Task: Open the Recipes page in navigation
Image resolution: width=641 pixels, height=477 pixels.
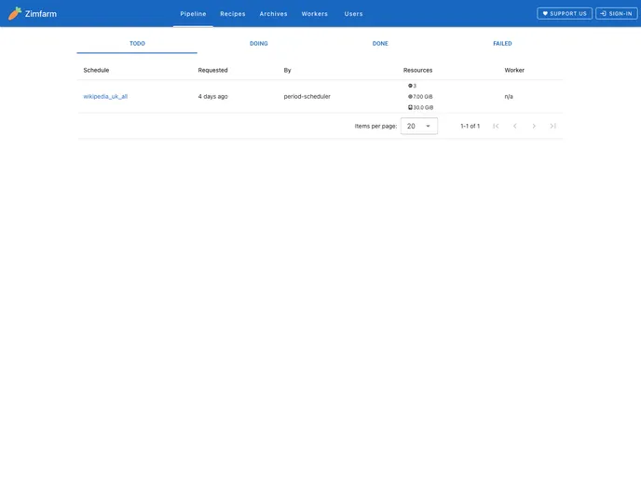Action: (233, 14)
